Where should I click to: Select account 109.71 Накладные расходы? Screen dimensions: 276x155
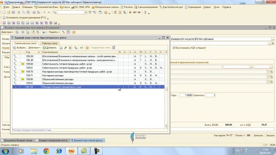pos(88,75)
